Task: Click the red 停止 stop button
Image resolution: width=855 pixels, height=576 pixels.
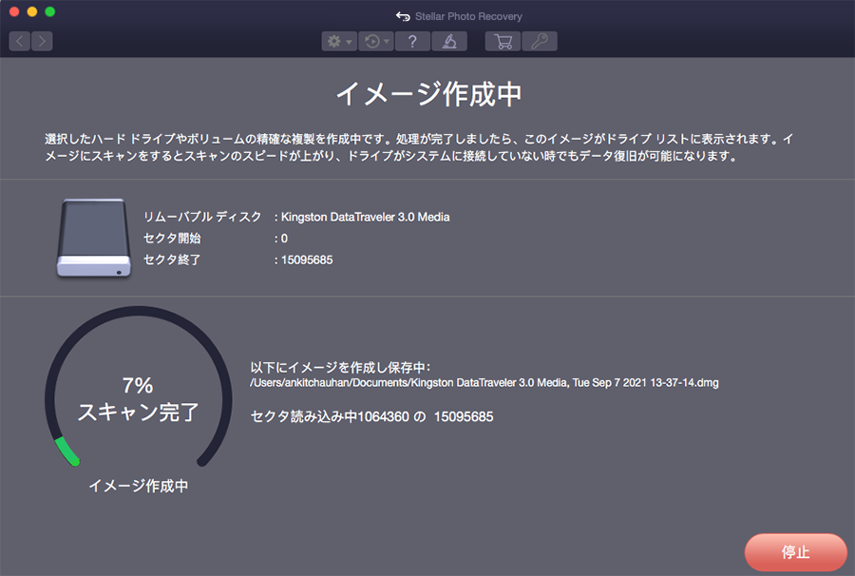Action: (795, 552)
